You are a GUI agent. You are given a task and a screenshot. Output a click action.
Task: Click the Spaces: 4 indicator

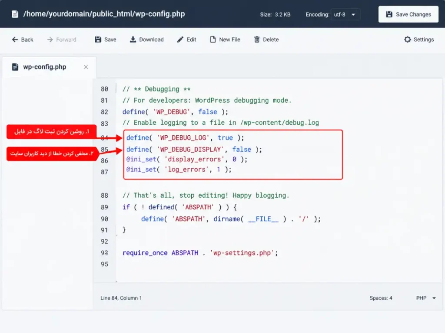coord(381,298)
